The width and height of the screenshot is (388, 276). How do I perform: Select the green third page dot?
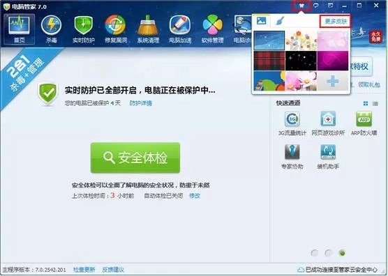[x=342, y=253]
